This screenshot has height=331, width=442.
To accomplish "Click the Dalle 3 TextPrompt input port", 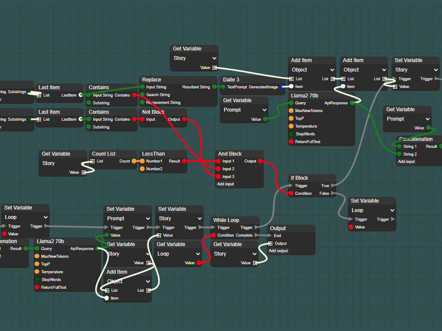I will pos(223,87).
